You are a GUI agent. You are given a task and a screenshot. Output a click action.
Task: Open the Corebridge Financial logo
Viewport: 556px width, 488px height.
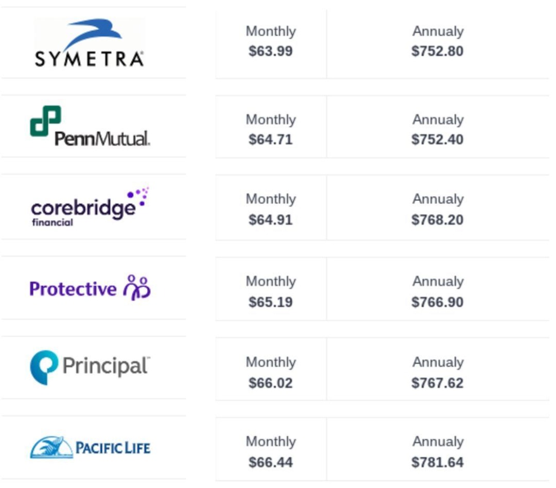90,207
